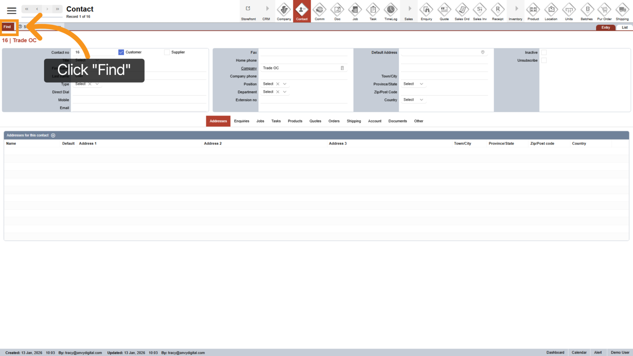Switch to the Documents tab
The height and width of the screenshot is (356, 633).
point(398,121)
